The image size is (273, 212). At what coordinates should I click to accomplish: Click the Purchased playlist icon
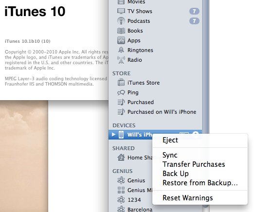click(x=121, y=102)
